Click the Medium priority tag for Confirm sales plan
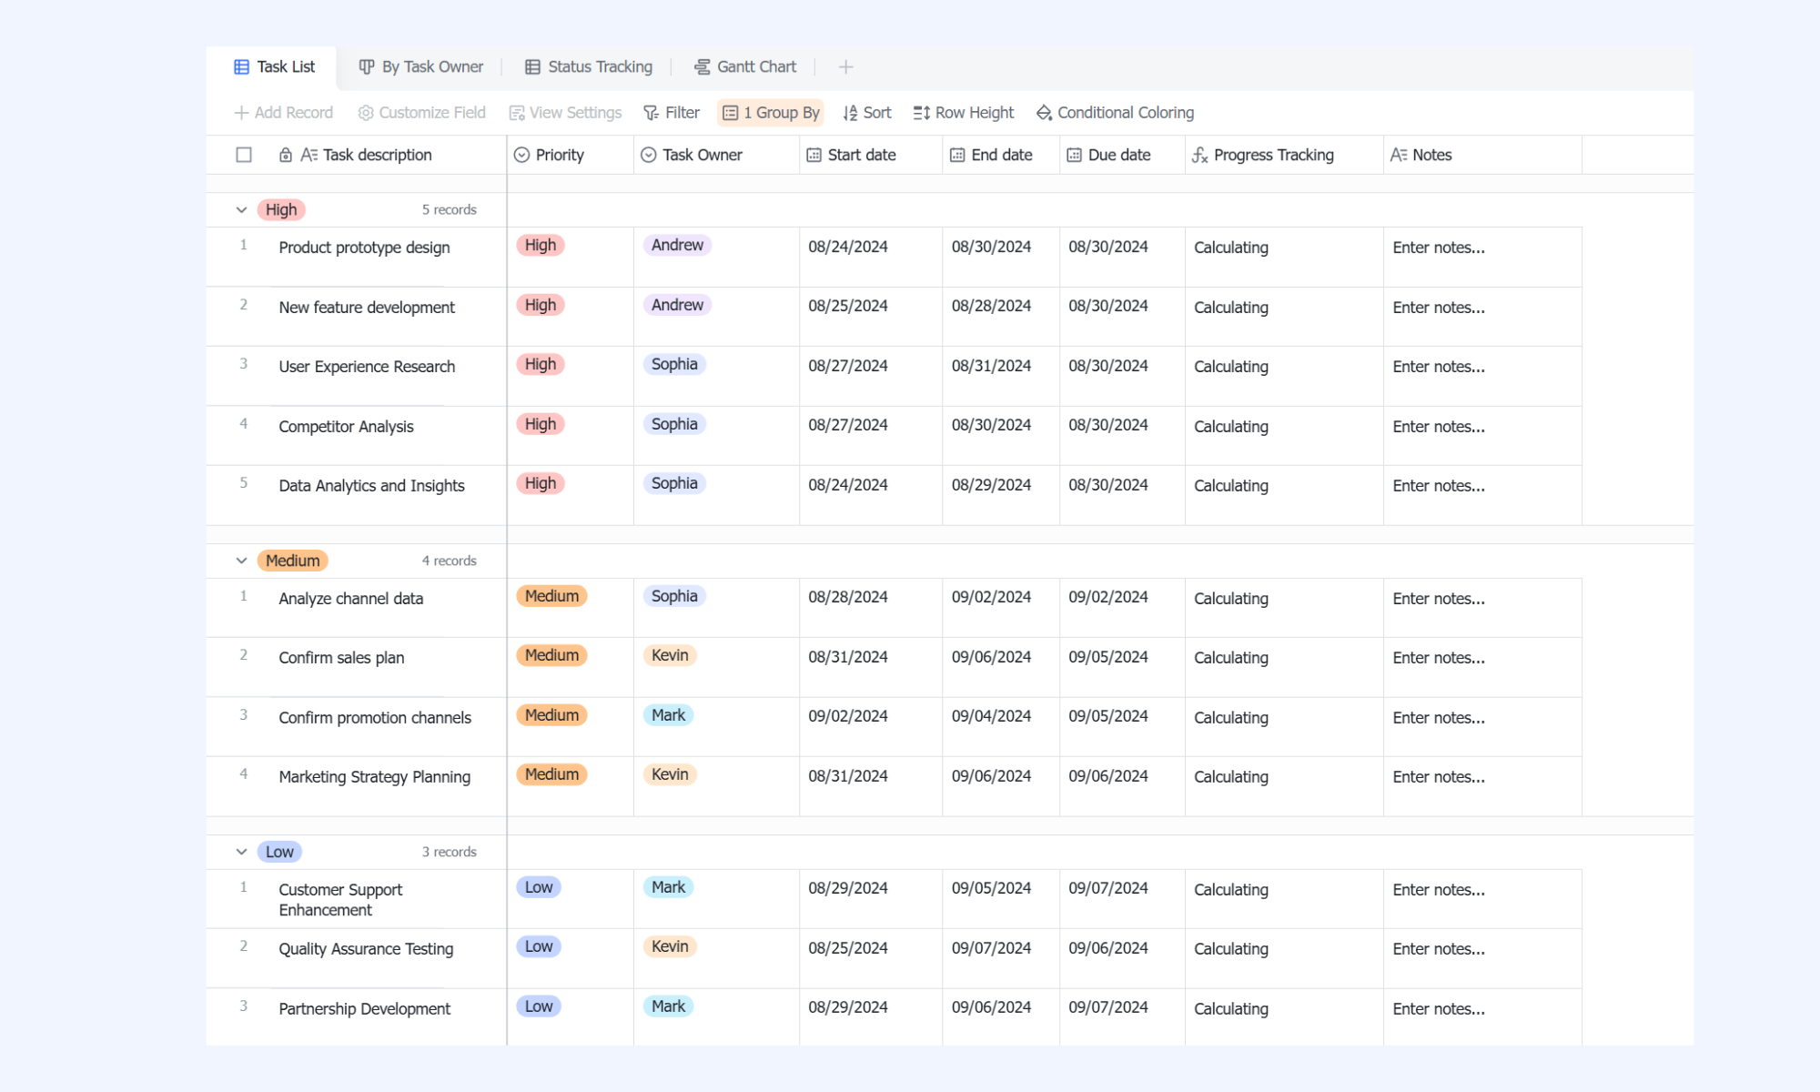This screenshot has height=1092, width=1820. coord(551,655)
